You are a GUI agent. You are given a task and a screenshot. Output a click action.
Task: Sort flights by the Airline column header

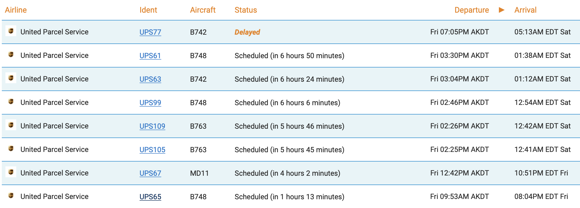pos(16,10)
